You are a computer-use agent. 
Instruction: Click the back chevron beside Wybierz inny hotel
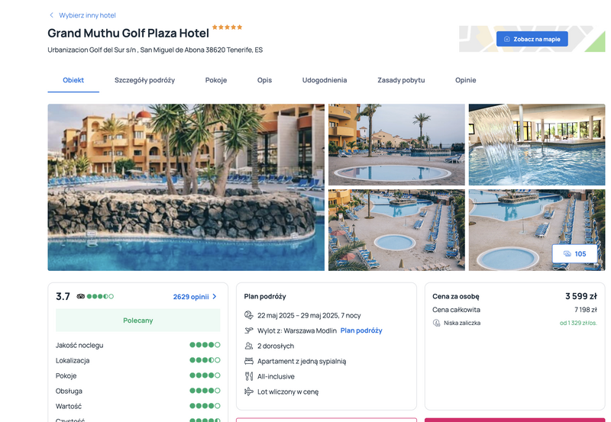click(x=51, y=15)
